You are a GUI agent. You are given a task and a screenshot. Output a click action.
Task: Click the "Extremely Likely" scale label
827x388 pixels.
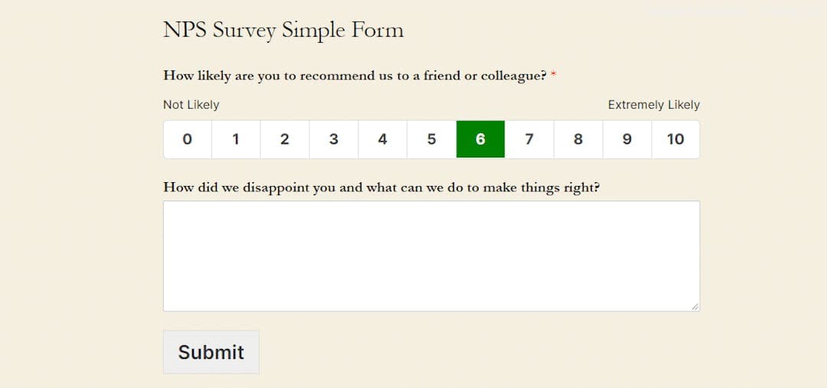tap(654, 105)
